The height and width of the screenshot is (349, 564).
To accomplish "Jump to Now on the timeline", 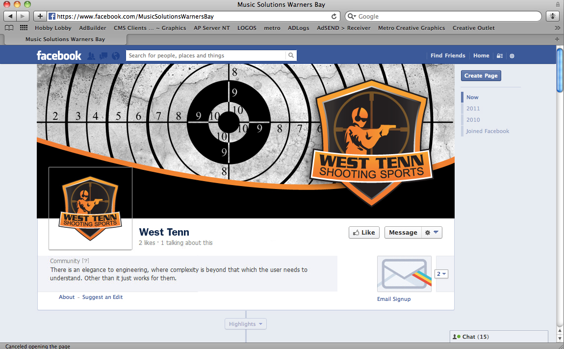I will click(472, 97).
